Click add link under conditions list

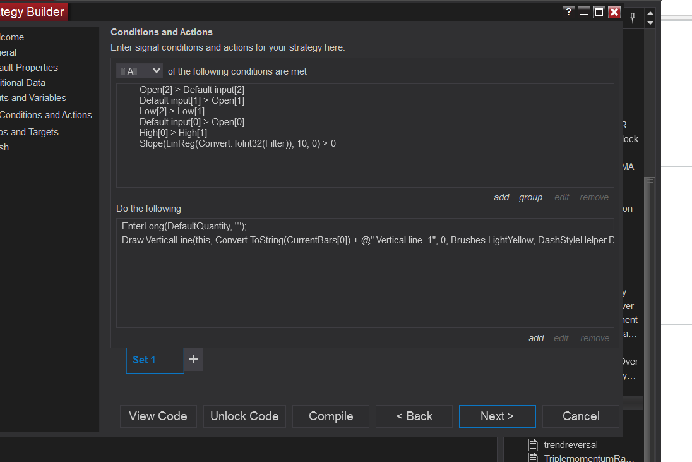click(x=501, y=197)
